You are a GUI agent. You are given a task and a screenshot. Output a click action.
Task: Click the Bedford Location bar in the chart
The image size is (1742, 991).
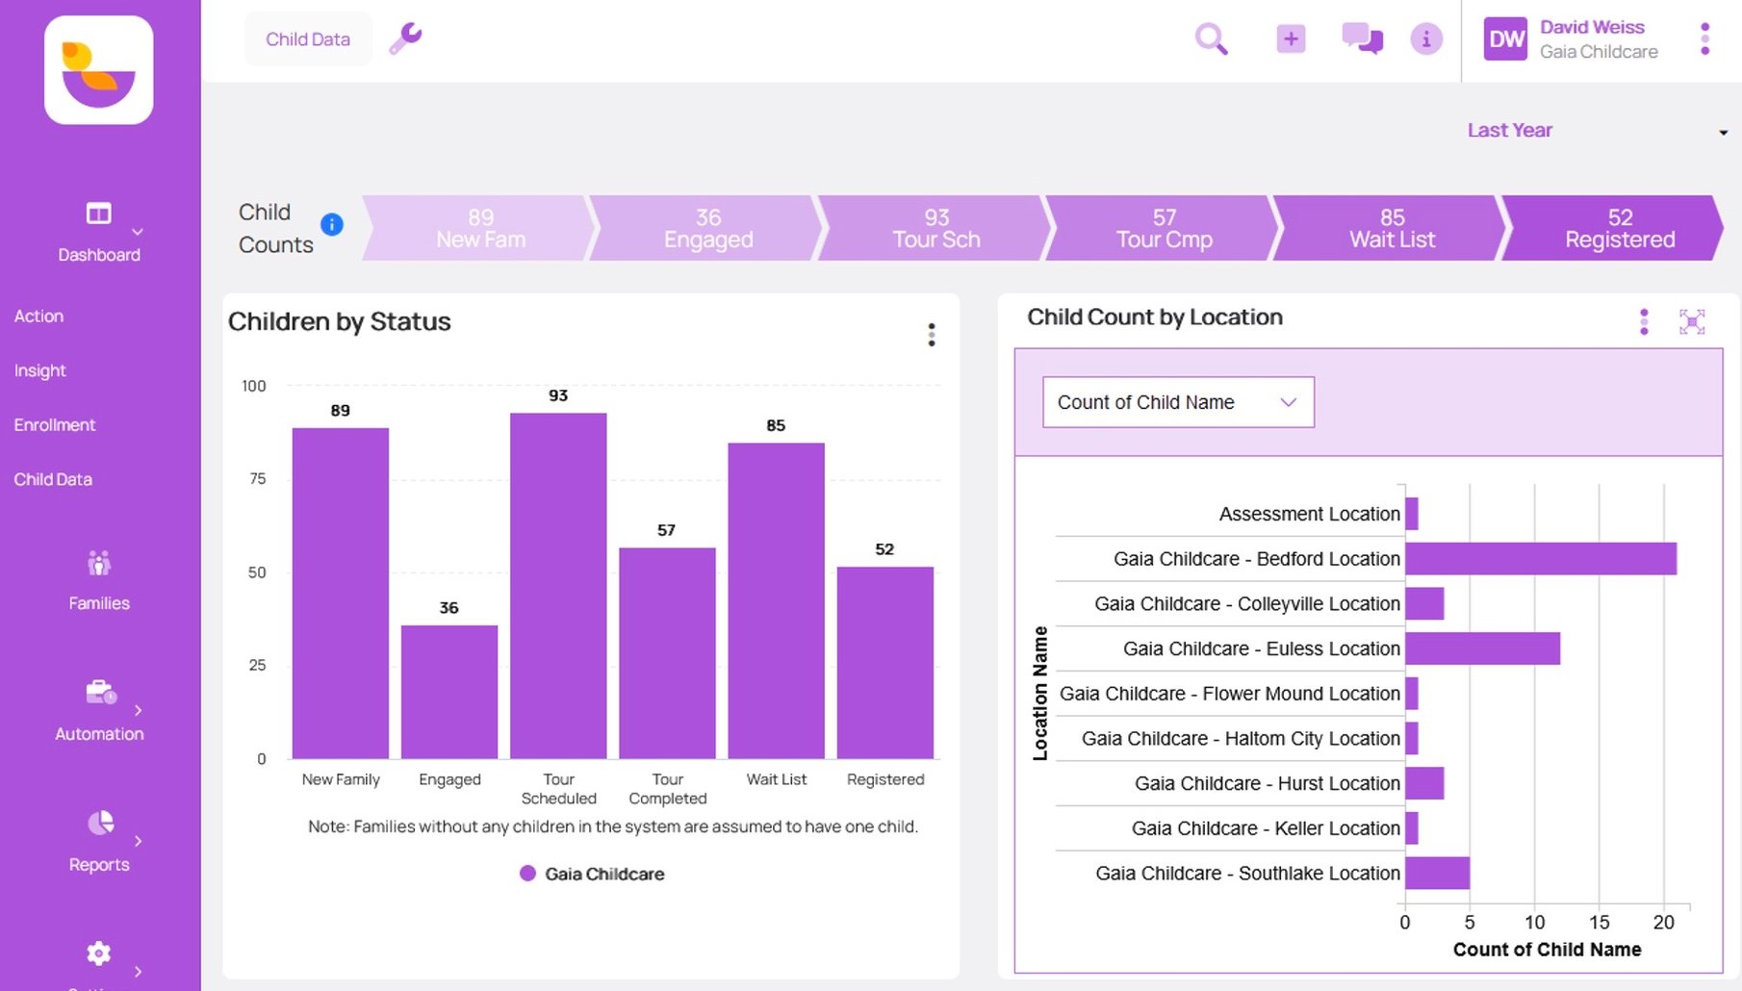[1540, 558]
